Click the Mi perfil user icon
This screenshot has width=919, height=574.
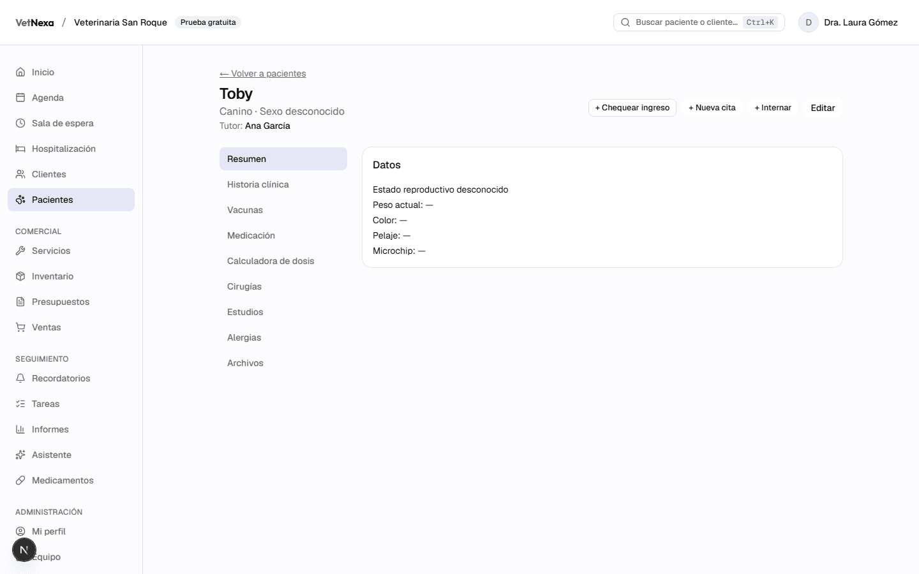(x=20, y=531)
